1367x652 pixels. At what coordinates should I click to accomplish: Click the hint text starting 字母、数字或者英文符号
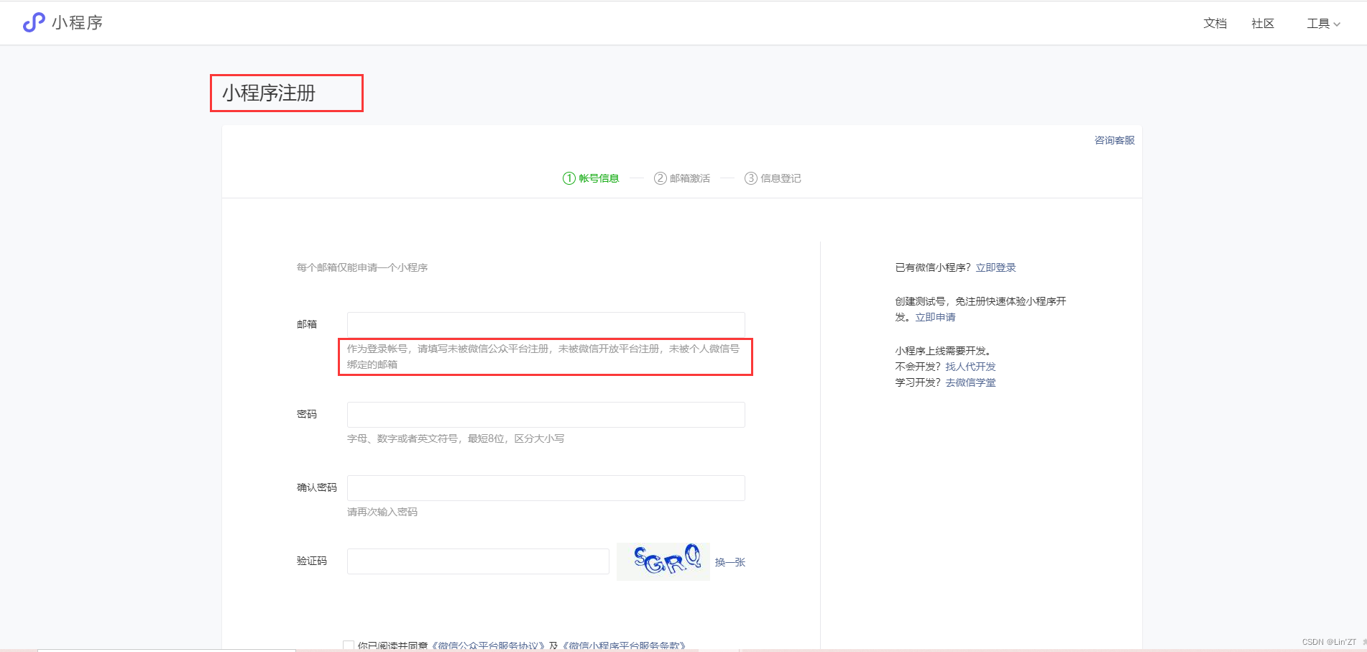point(456,439)
